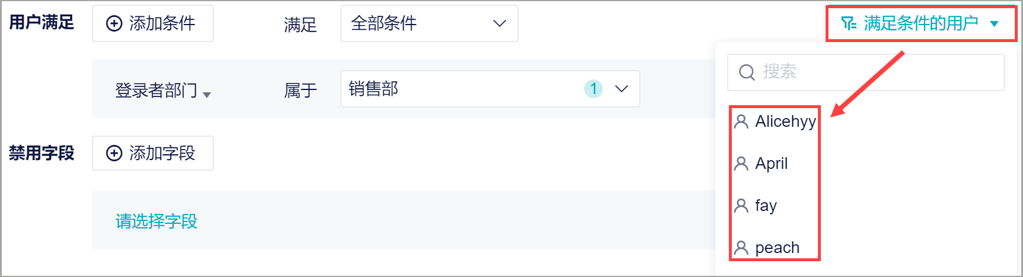Click the 请选择字段 link
1023x277 pixels.
click(156, 221)
